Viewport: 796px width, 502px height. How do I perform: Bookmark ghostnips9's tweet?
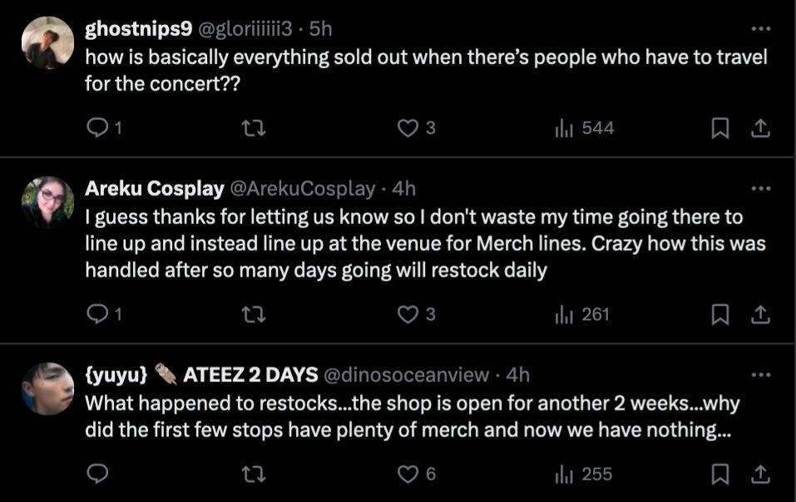point(722,128)
